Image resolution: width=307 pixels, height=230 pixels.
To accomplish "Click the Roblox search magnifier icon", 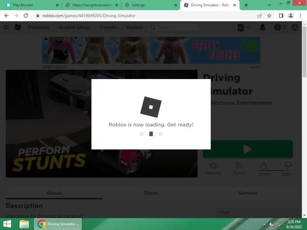I will click(x=153, y=27).
